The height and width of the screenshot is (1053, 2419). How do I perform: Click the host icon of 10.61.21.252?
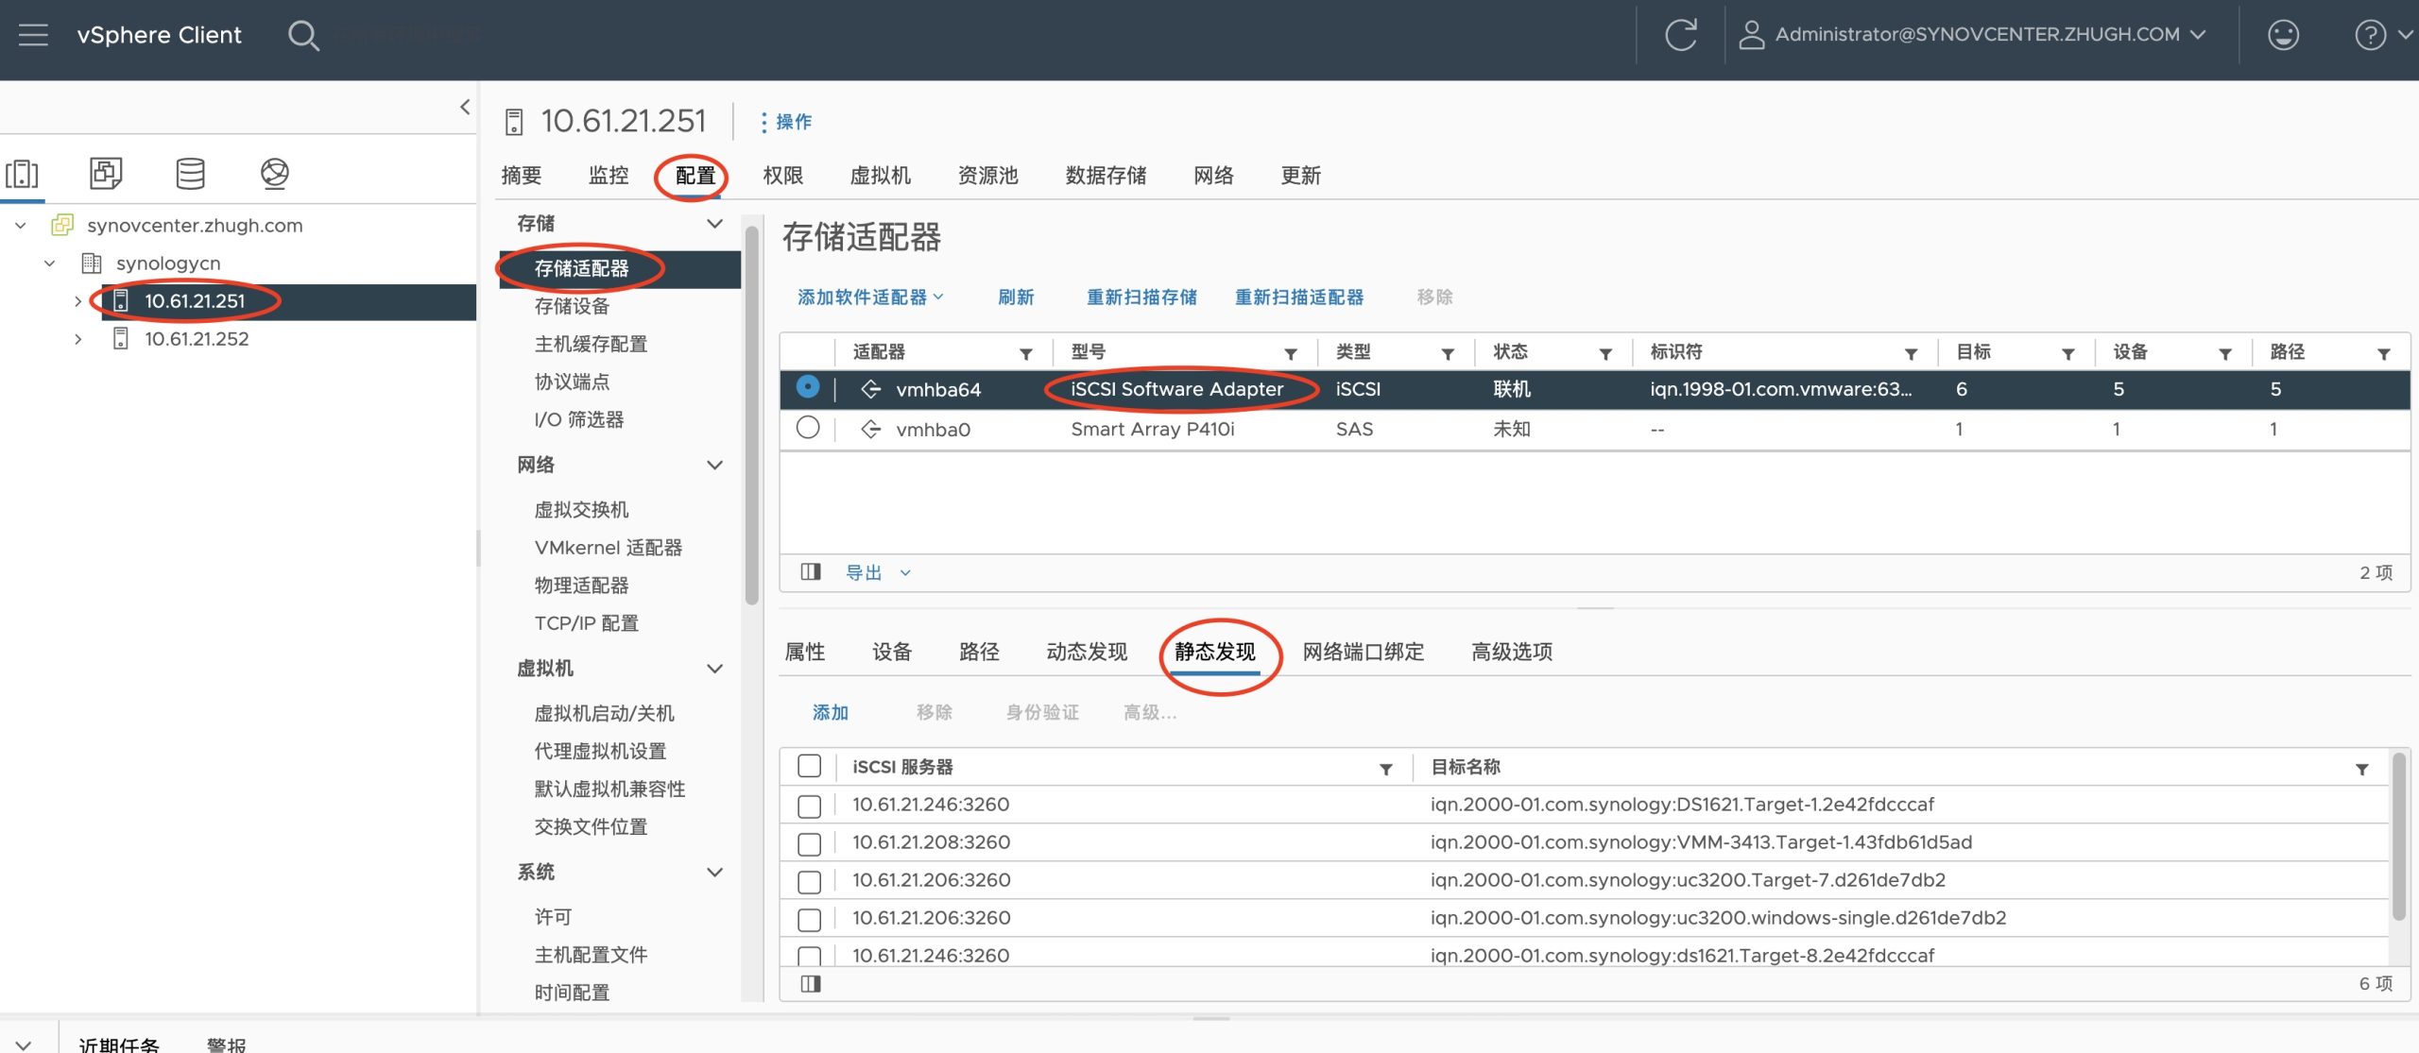coord(120,338)
